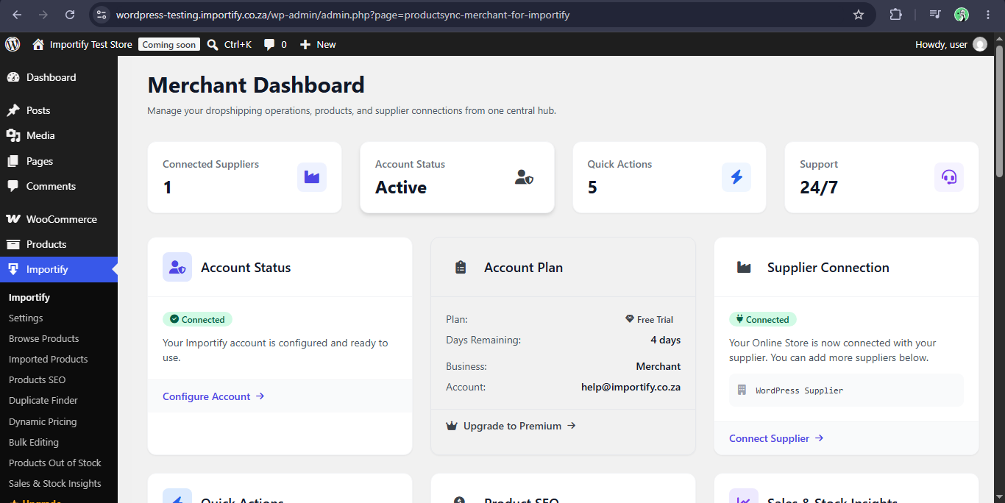Open Imported Products submenu item
This screenshot has height=503, width=1005.
coord(48,359)
